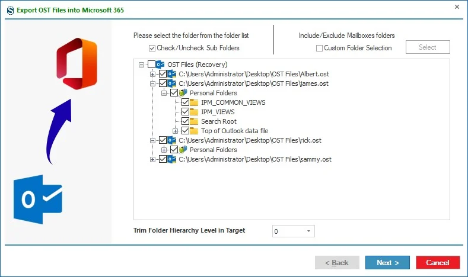
Task: Click Next to continue export
Action: coord(387,263)
